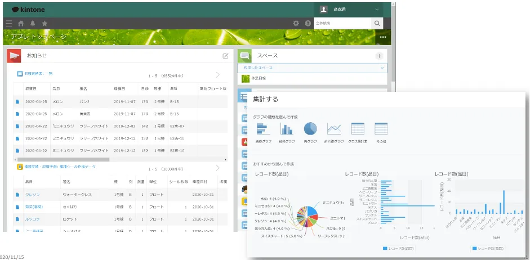The height and width of the screenshot is (260, 530).
Task: Go to next page of 収穫実績表 list
Action: 217,75
